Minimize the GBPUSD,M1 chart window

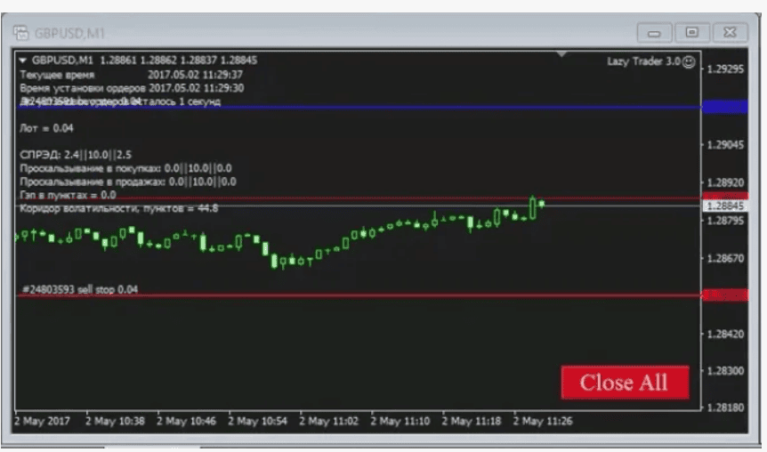654,33
